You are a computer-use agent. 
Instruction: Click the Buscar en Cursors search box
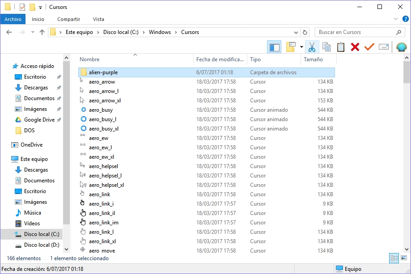click(360, 32)
